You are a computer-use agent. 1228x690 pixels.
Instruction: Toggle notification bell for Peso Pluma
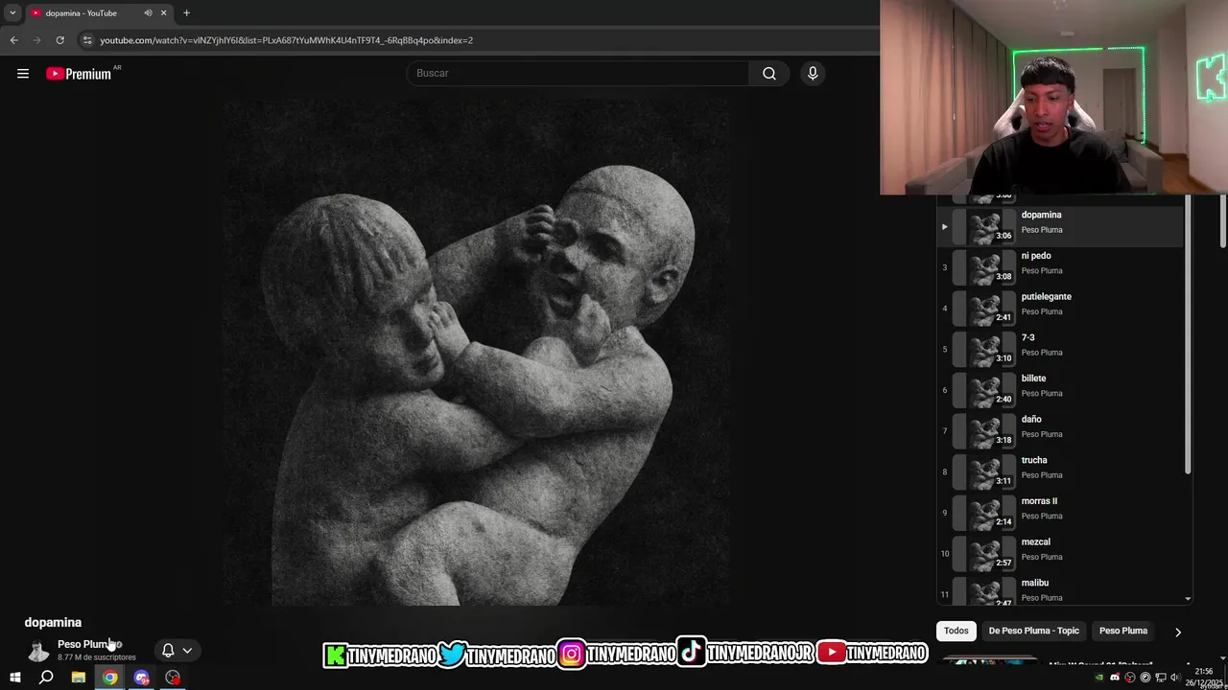(168, 651)
